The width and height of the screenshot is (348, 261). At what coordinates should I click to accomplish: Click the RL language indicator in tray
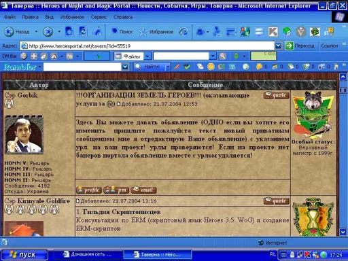tap(273, 254)
